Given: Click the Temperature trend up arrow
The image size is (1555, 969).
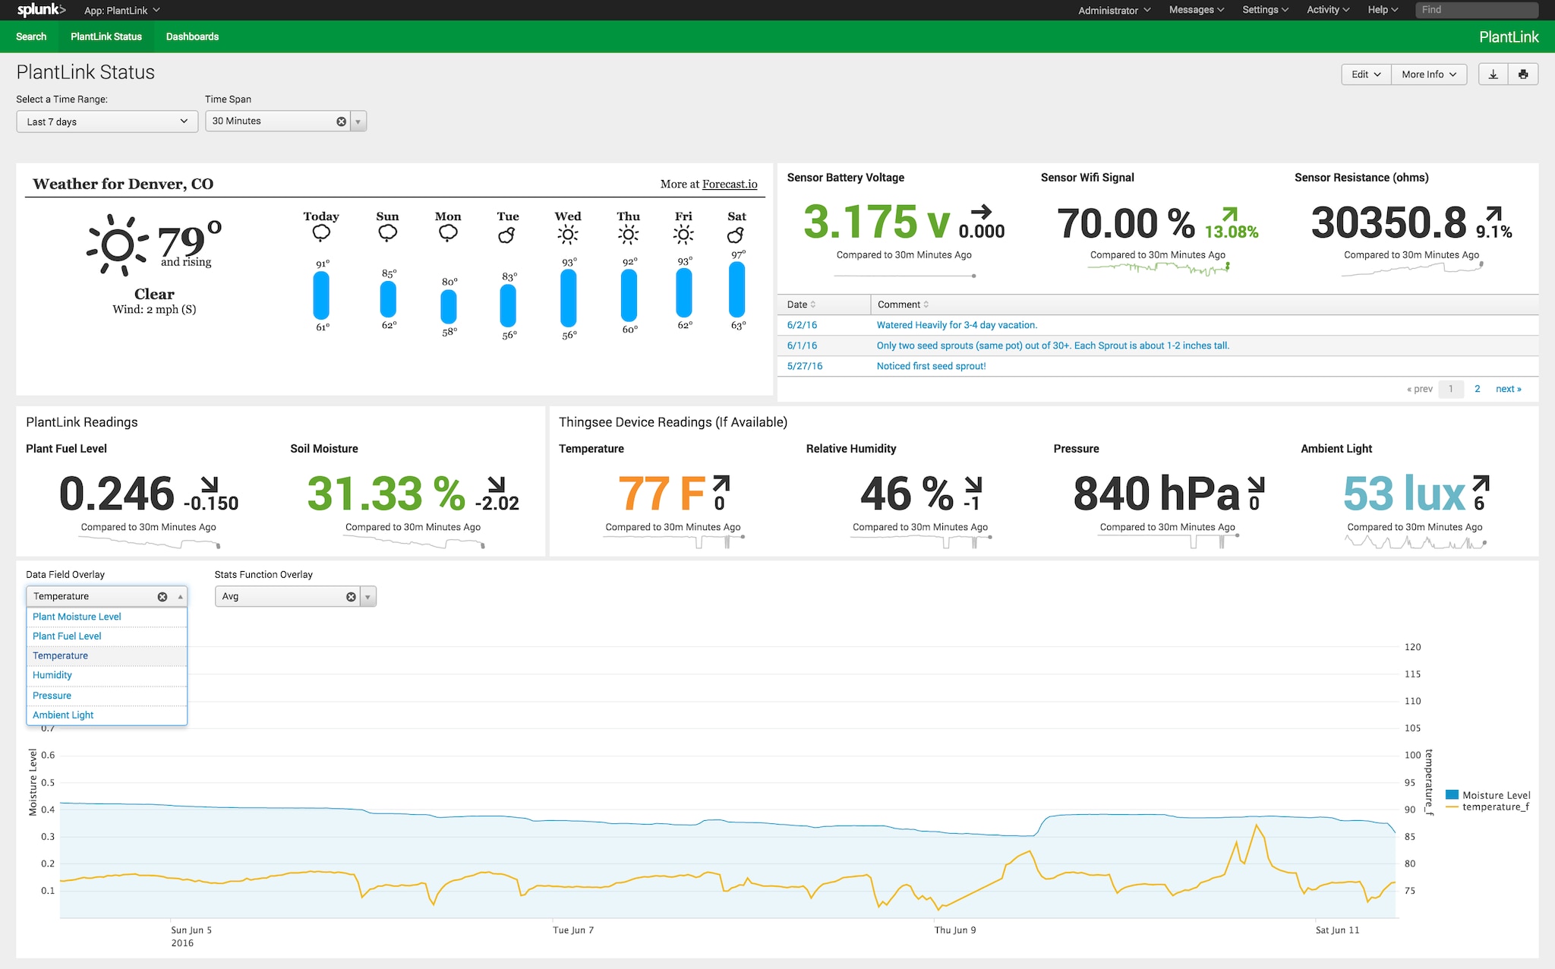Looking at the screenshot, I should click(721, 485).
